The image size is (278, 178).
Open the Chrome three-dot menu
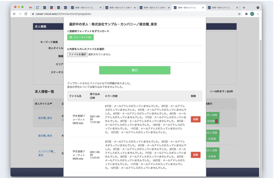pyautogui.click(x=258, y=14)
